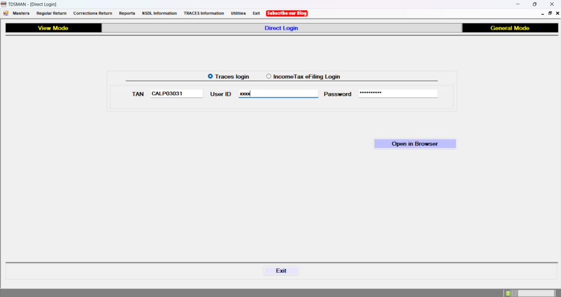This screenshot has height=297, width=561.
Task: Select the IncomeTax eFiling Login option
Action: click(x=269, y=76)
